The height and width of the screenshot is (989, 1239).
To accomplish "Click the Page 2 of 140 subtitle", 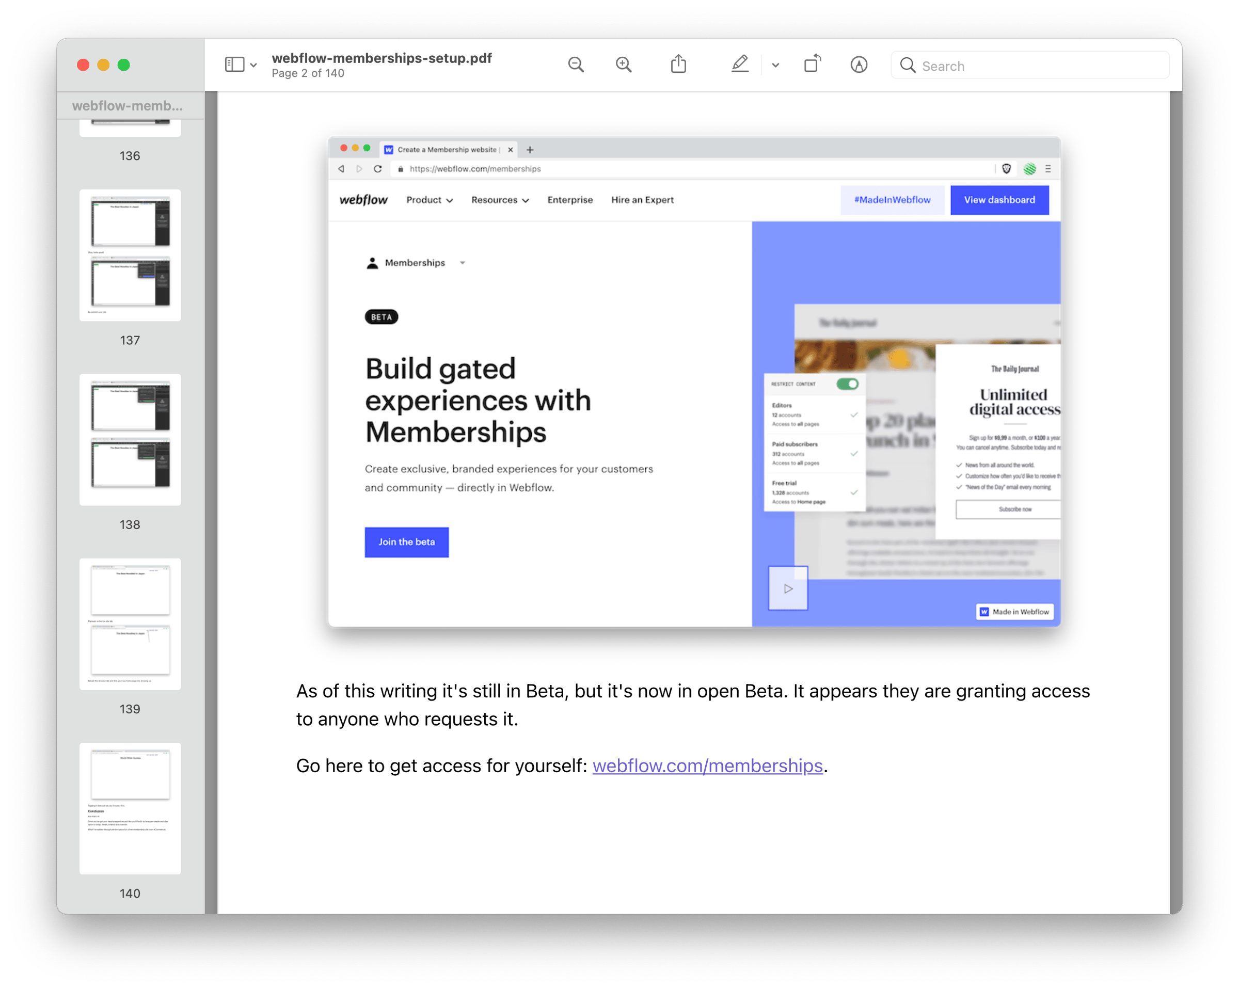I will pyautogui.click(x=308, y=74).
